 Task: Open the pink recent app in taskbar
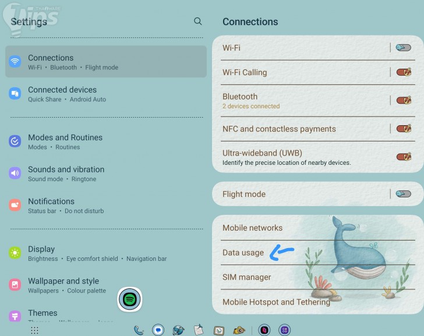(x=264, y=330)
